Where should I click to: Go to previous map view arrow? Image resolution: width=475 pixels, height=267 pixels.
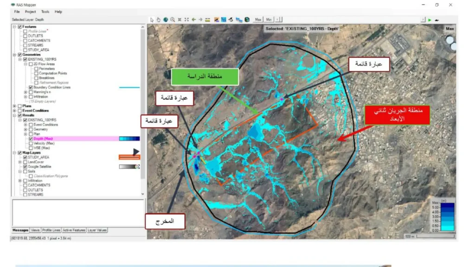(x=193, y=19)
